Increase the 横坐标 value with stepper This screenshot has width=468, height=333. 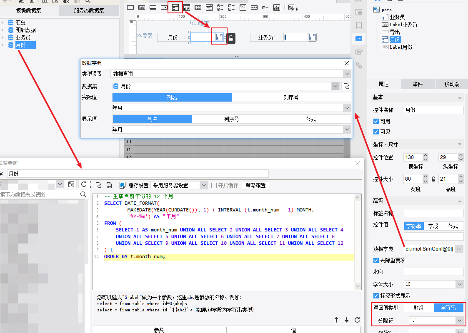point(425,155)
